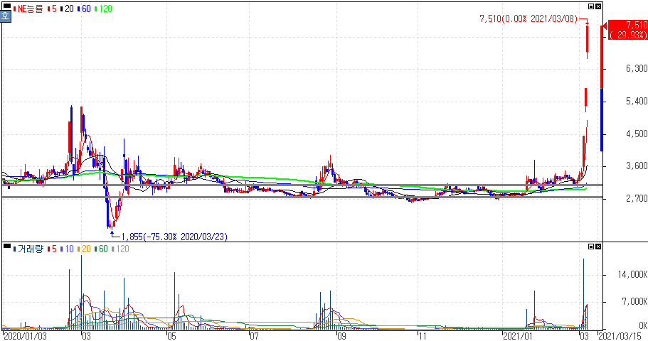Screen dimensions: 648x341
Task: Click the 5,400 price axis label
Action: [637, 101]
